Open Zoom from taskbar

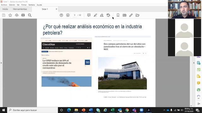click(x=141, y=110)
